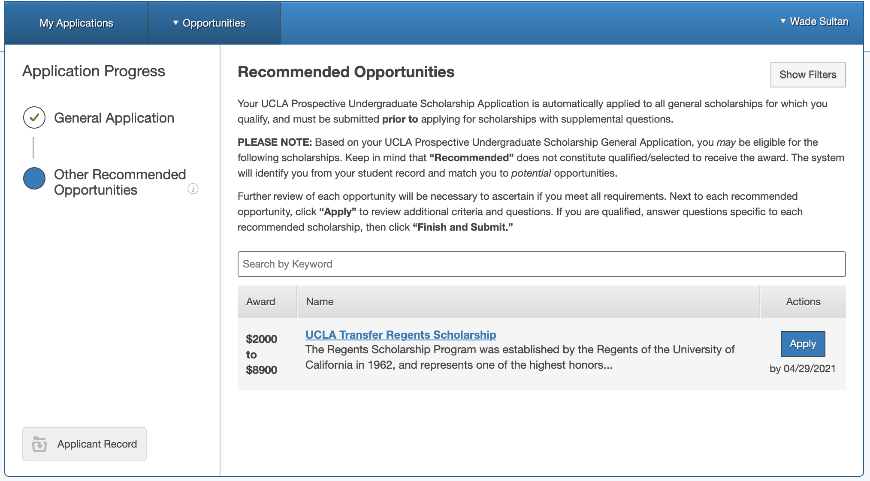This screenshot has width=870, height=481.
Task: Apply to the UCLA Transfer Regents Scholarship
Action: [803, 344]
